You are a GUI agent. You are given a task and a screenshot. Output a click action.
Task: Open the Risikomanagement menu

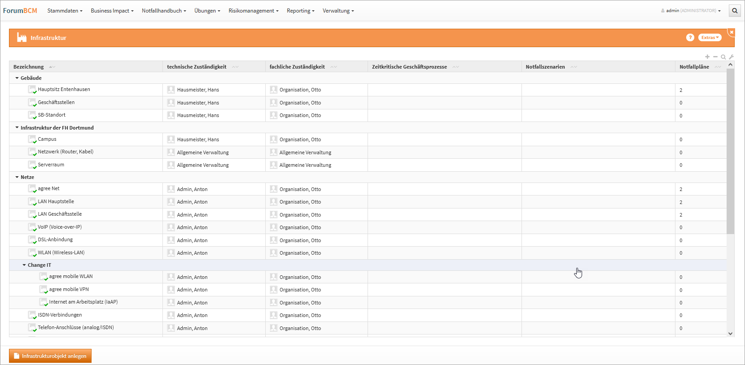click(x=253, y=11)
